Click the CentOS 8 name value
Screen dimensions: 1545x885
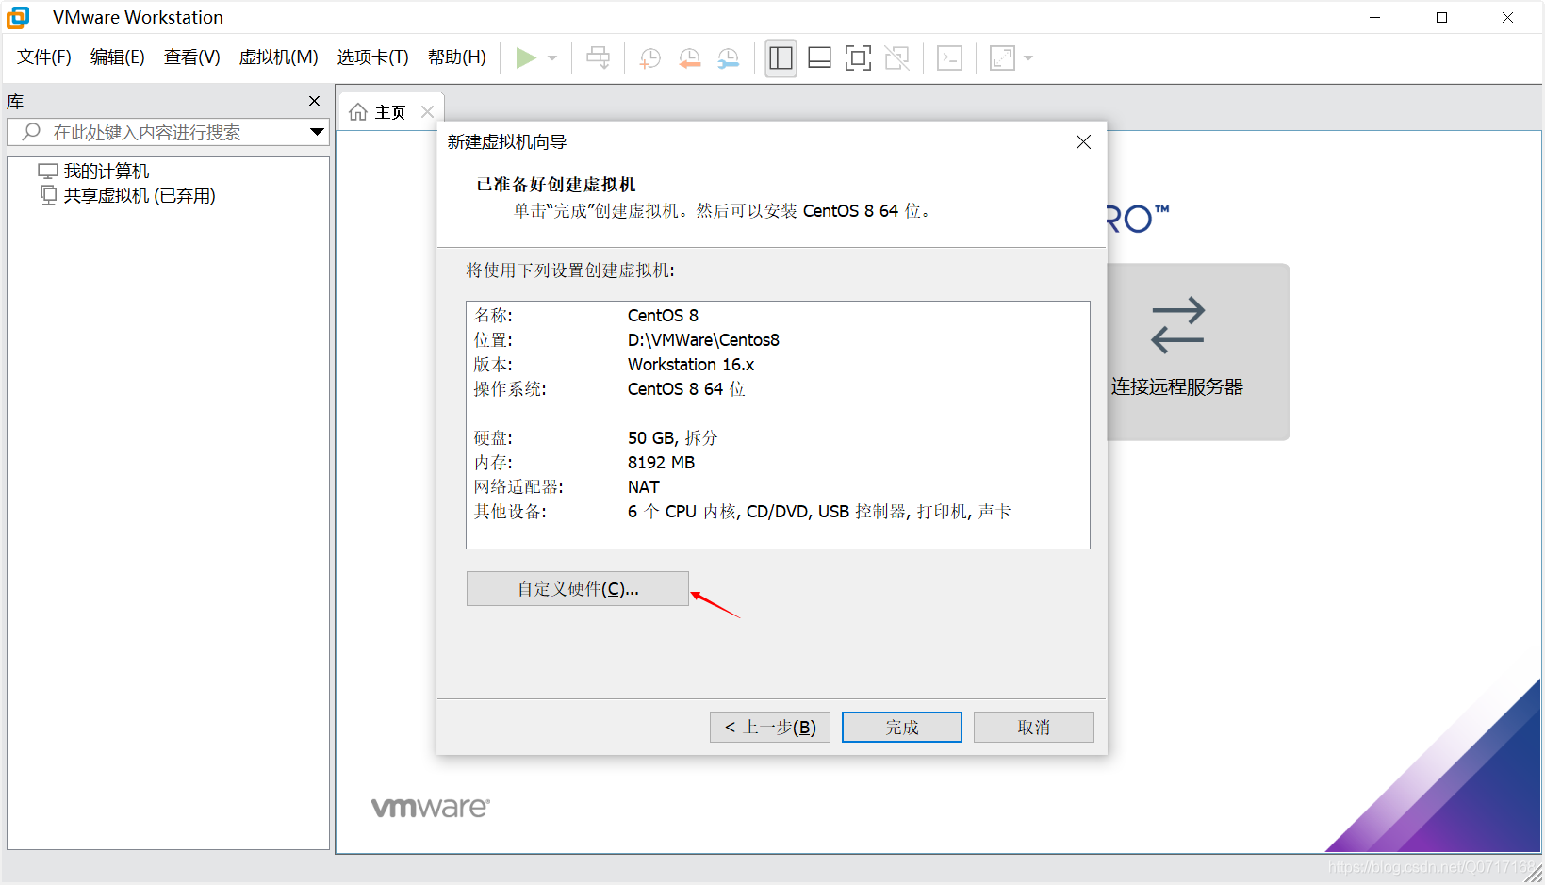(x=664, y=316)
